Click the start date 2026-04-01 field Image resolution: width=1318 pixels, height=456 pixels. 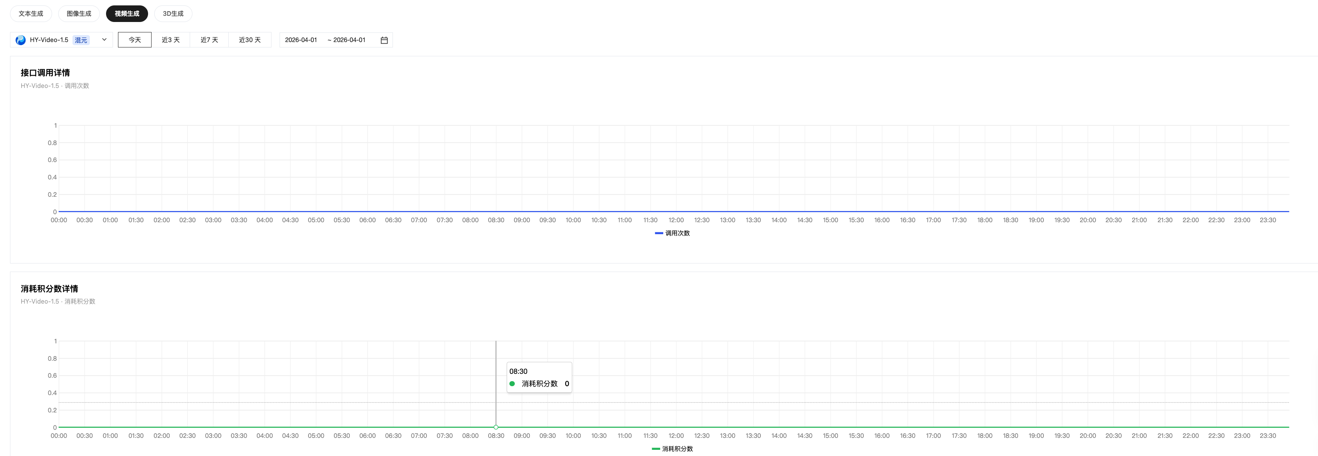pos(301,40)
